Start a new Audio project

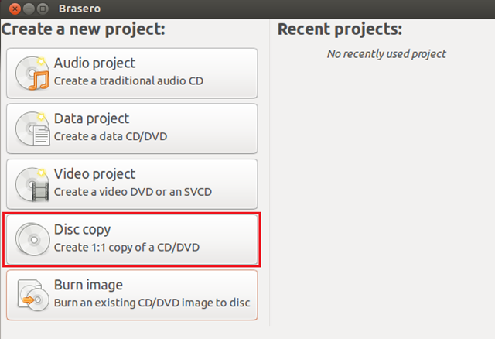click(x=132, y=72)
